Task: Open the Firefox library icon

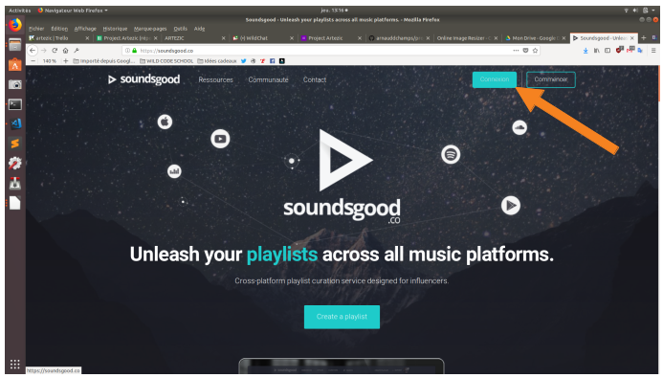Action: [x=597, y=51]
